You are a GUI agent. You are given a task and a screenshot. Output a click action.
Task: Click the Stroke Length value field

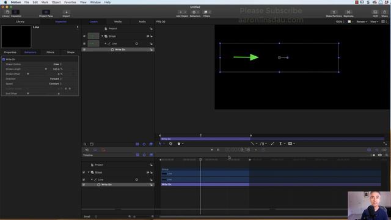coord(56,69)
